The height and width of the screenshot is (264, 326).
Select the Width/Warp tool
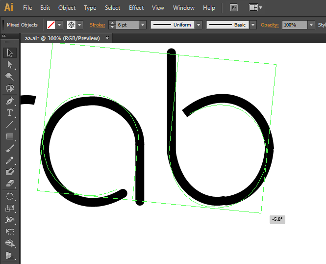pos(10,220)
